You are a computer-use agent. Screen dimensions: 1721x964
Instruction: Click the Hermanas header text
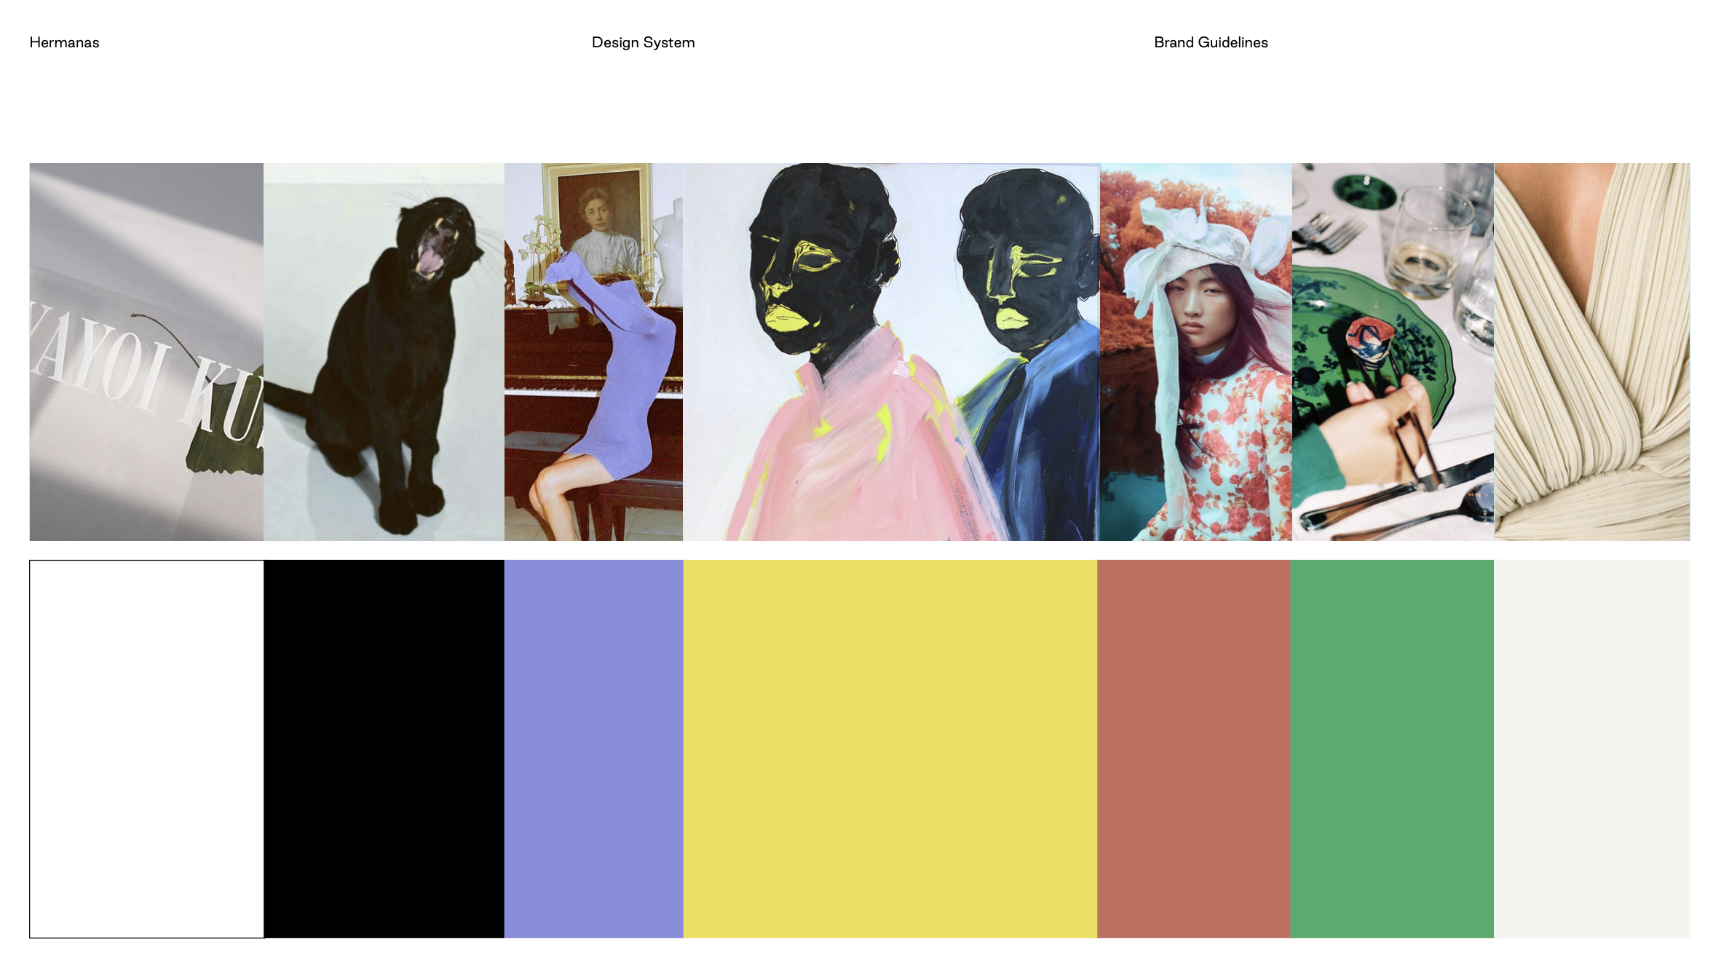[64, 42]
